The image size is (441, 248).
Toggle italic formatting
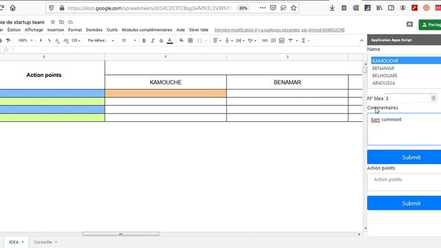tap(153, 41)
